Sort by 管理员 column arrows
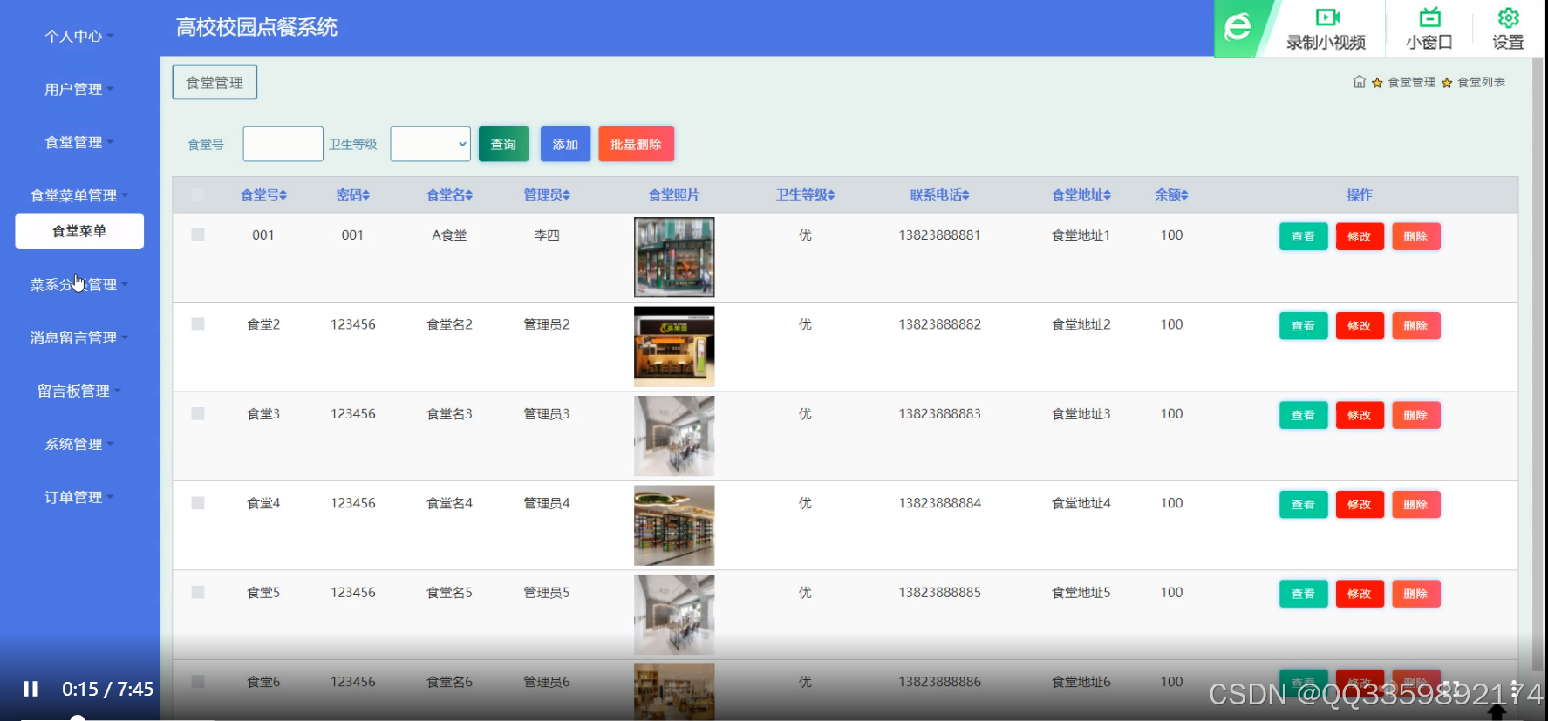The image size is (1548, 721). (566, 195)
